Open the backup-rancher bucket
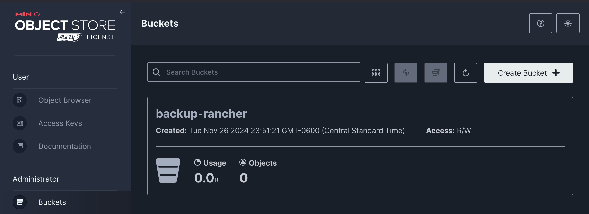This screenshot has width=589, height=214. point(201,113)
